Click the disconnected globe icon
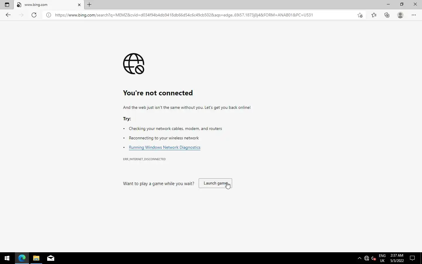This screenshot has width=422, height=264. tap(134, 64)
